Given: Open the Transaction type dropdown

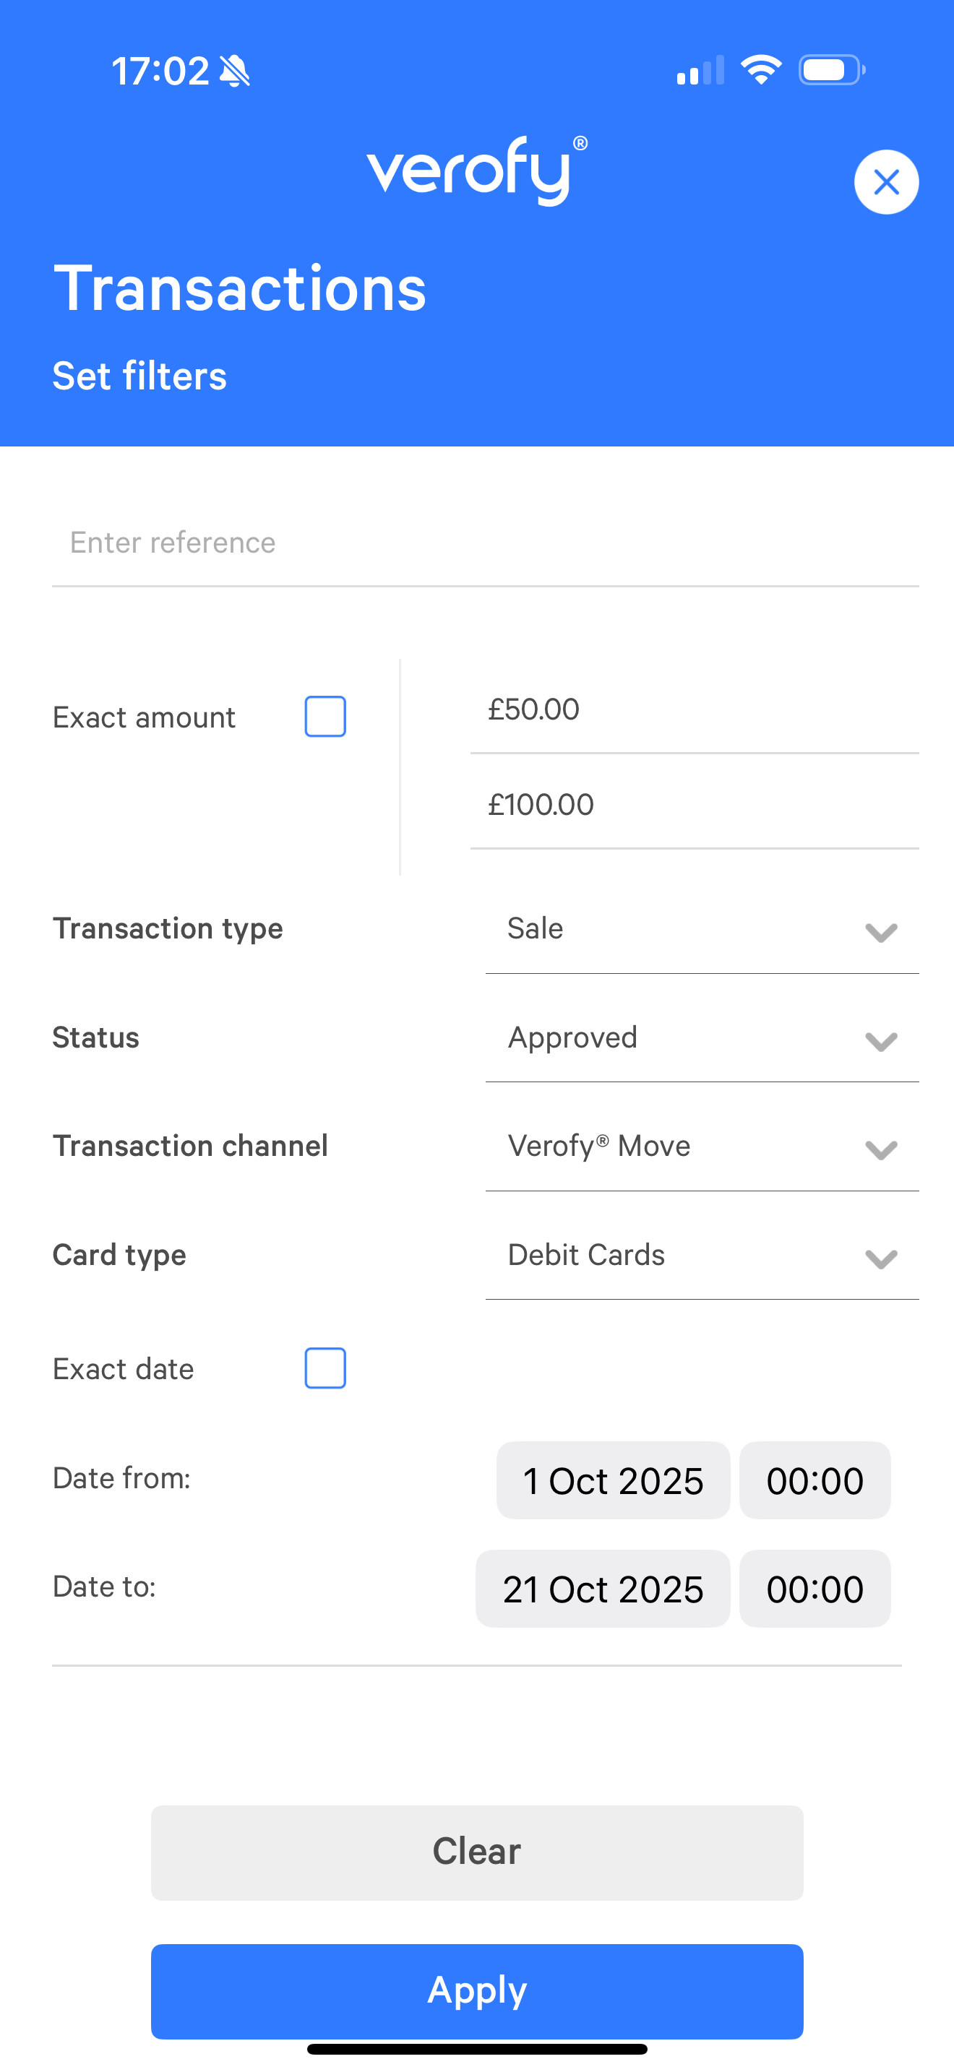Looking at the screenshot, I should point(702,930).
